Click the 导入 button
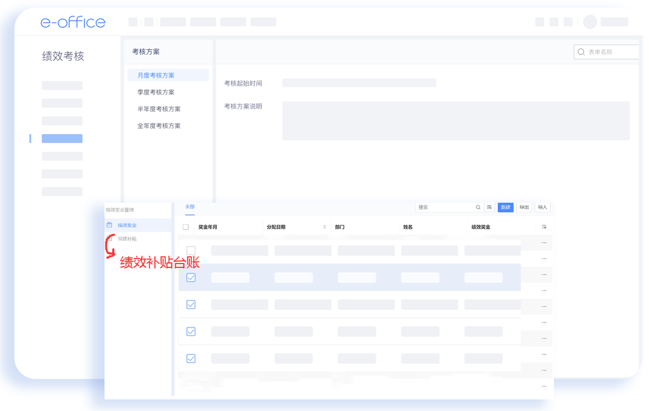 click(542, 208)
